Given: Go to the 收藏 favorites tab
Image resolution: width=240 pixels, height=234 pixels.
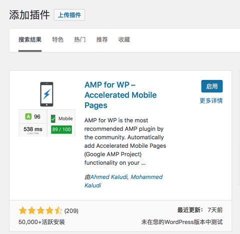Looking at the screenshot, I should (x=124, y=40).
